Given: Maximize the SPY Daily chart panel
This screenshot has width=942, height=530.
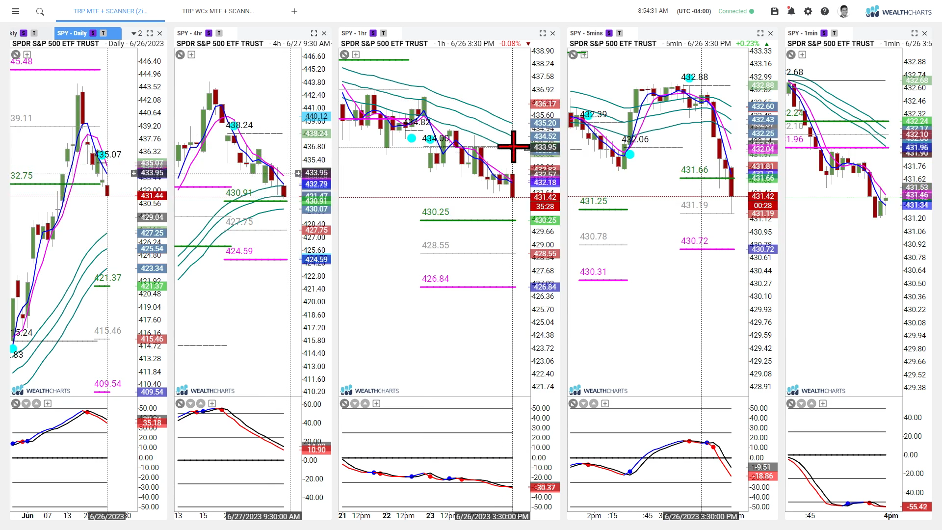Looking at the screenshot, I should [x=150, y=33].
